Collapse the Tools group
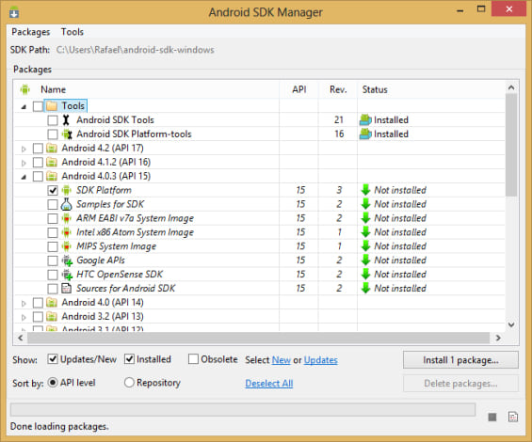Screen dimensions: 532x442 pyautogui.click(x=24, y=107)
